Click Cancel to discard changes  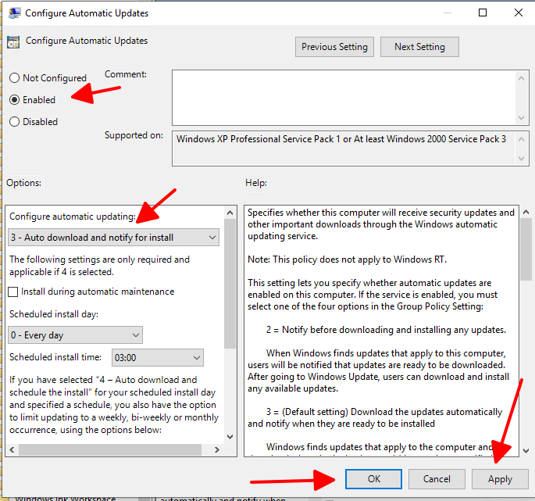[x=437, y=479]
